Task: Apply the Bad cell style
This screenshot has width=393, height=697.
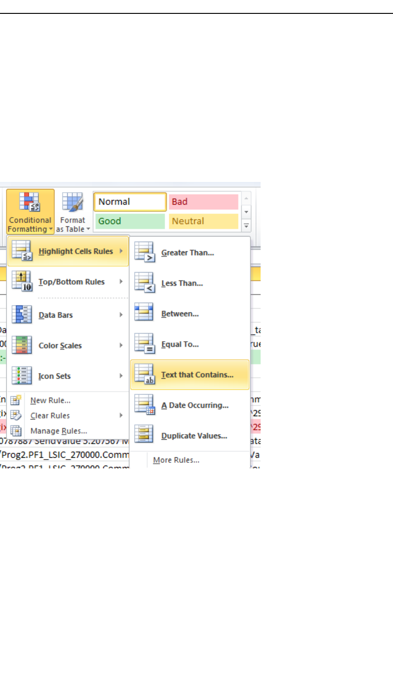Action: pos(203,202)
